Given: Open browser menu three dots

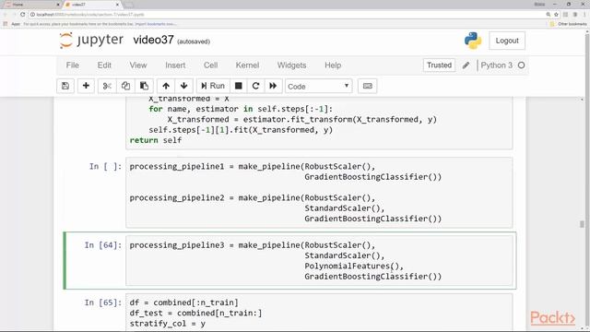Looking at the screenshot, I should point(584,15).
